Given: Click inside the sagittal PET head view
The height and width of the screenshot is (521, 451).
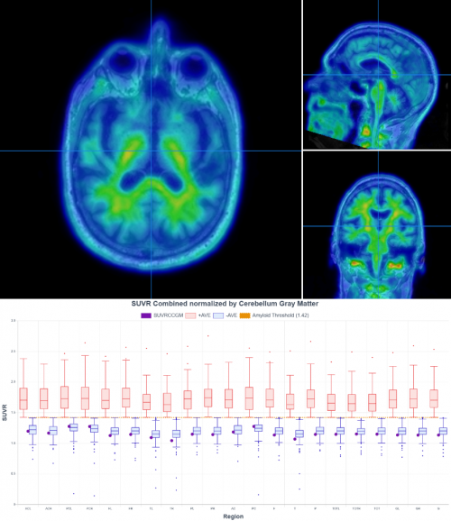Looking at the screenshot, I should 377,75.
